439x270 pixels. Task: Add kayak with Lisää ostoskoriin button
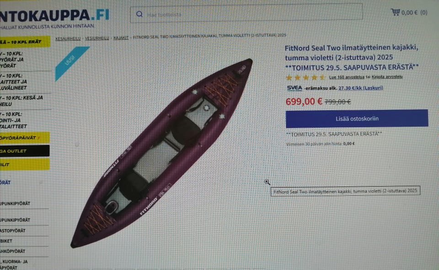[x=357, y=119]
